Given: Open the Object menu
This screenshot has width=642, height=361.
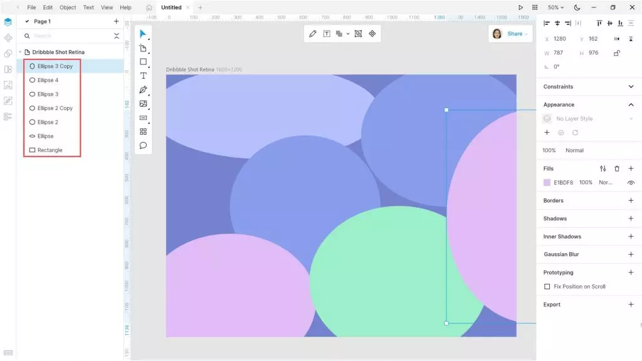Looking at the screenshot, I should 68,8.
